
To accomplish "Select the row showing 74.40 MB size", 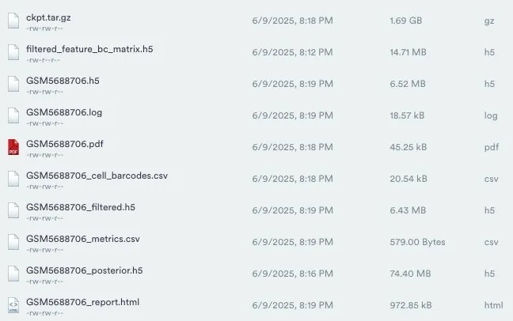I will (256, 274).
